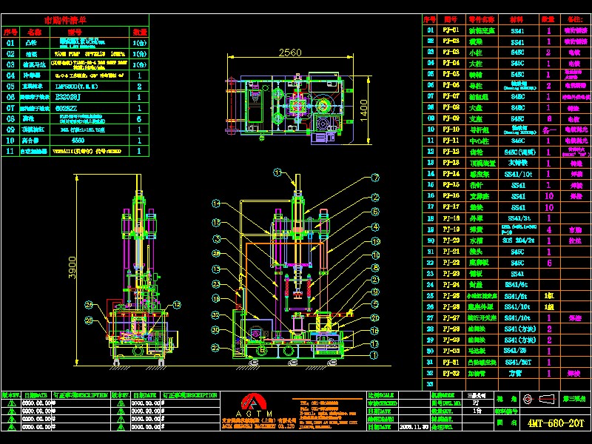Click balloon 20 right of front view
Viewport: 592px width, 444px height.
coord(374,318)
